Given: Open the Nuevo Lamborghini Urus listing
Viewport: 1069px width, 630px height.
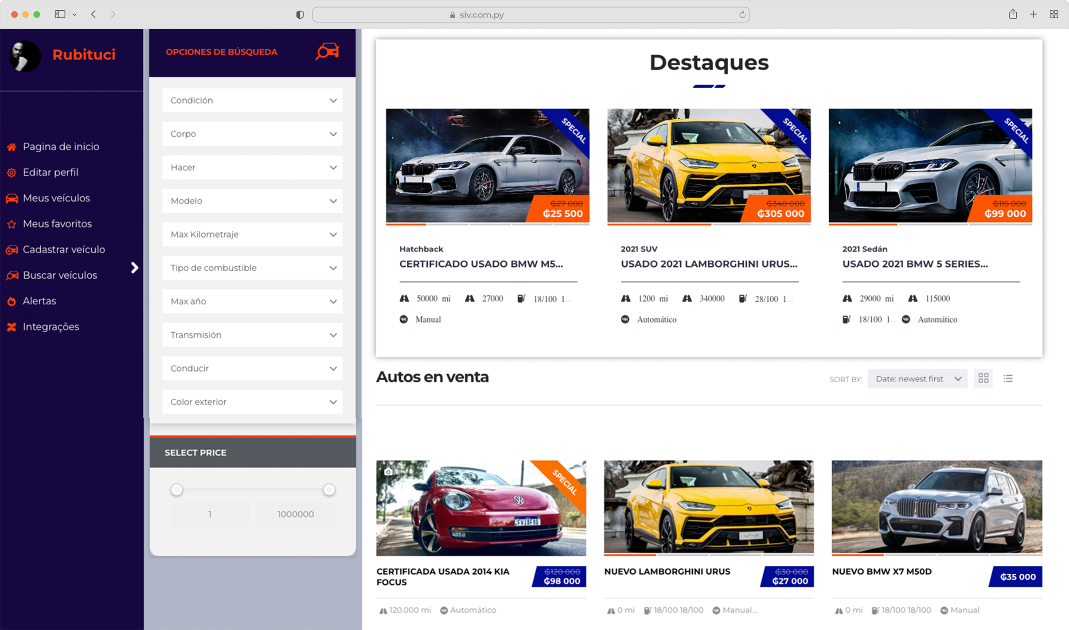Looking at the screenshot, I should click(x=667, y=572).
